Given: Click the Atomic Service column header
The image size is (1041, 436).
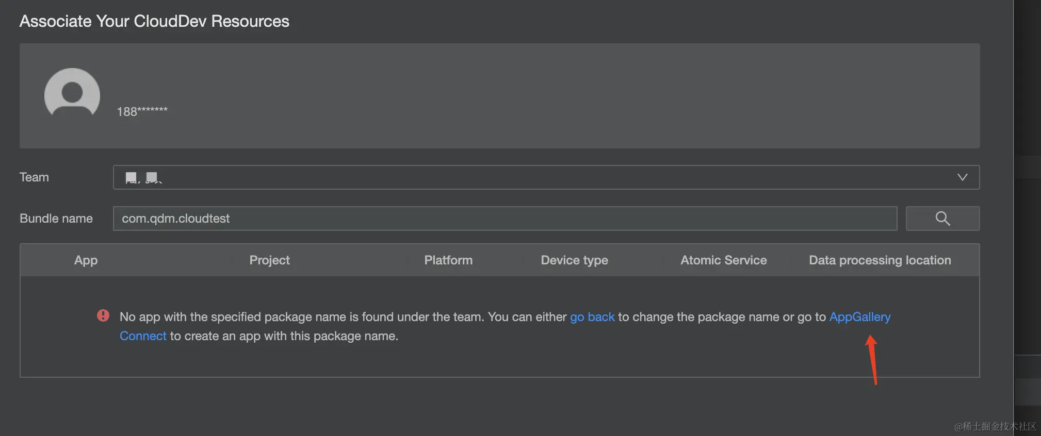Looking at the screenshot, I should [723, 260].
